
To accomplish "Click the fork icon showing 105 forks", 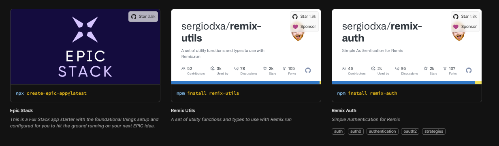I will (x=284, y=68).
